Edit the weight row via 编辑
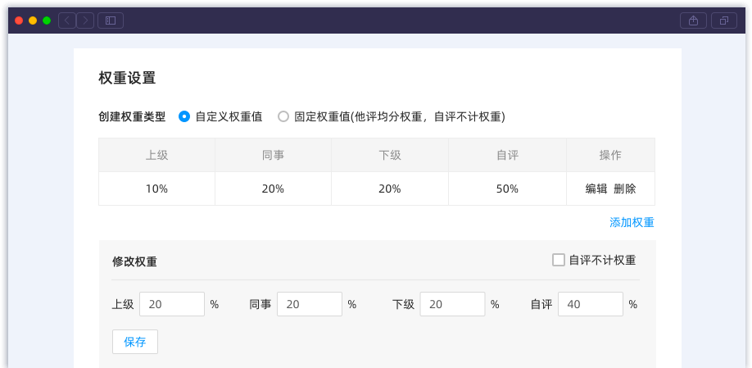This screenshot has height=368, width=752. click(x=596, y=189)
